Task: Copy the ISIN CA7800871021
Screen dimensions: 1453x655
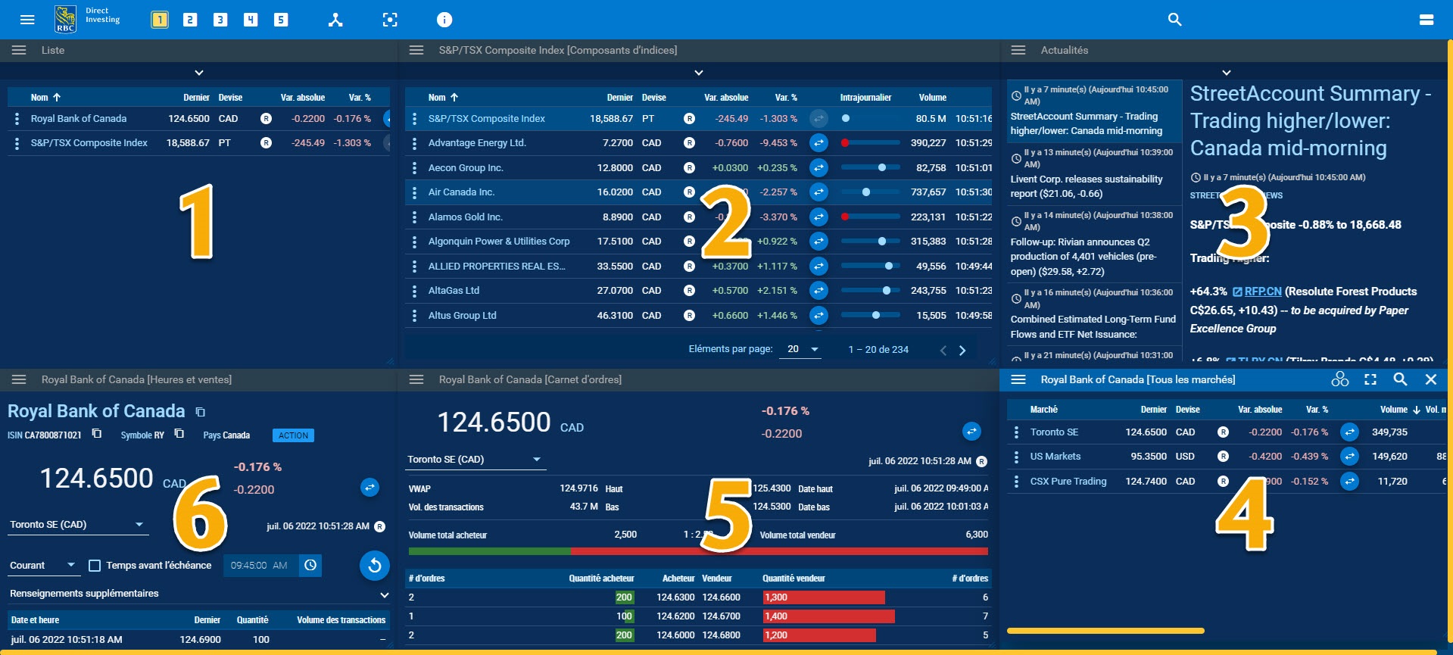Action: pos(97,434)
